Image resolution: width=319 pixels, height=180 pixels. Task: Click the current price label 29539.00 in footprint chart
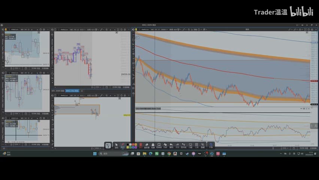125,74
